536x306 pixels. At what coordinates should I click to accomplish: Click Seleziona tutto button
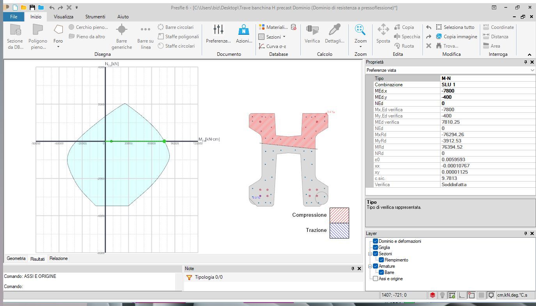pos(455,27)
